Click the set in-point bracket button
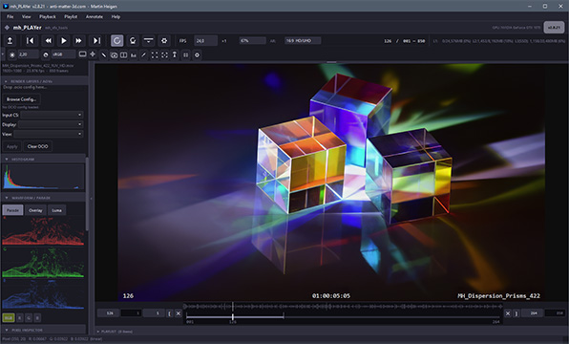The height and width of the screenshot is (344, 569). click(x=170, y=313)
